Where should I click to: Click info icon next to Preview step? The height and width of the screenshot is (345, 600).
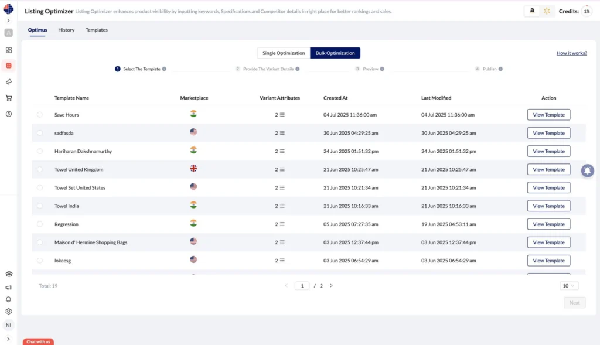(382, 69)
